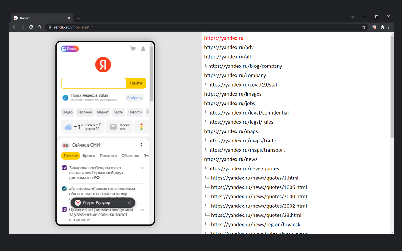Select the Политика news tab
402x251 pixels.
pyautogui.click(x=108, y=156)
